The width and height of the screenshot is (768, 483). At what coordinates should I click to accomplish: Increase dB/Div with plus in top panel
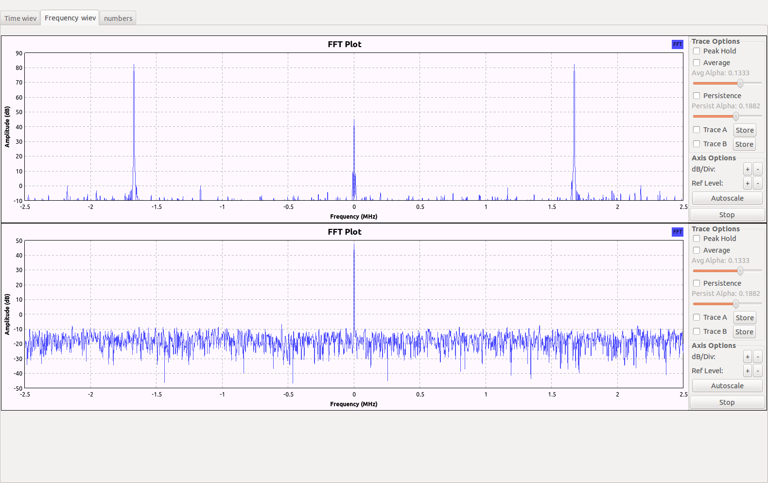(748, 169)
